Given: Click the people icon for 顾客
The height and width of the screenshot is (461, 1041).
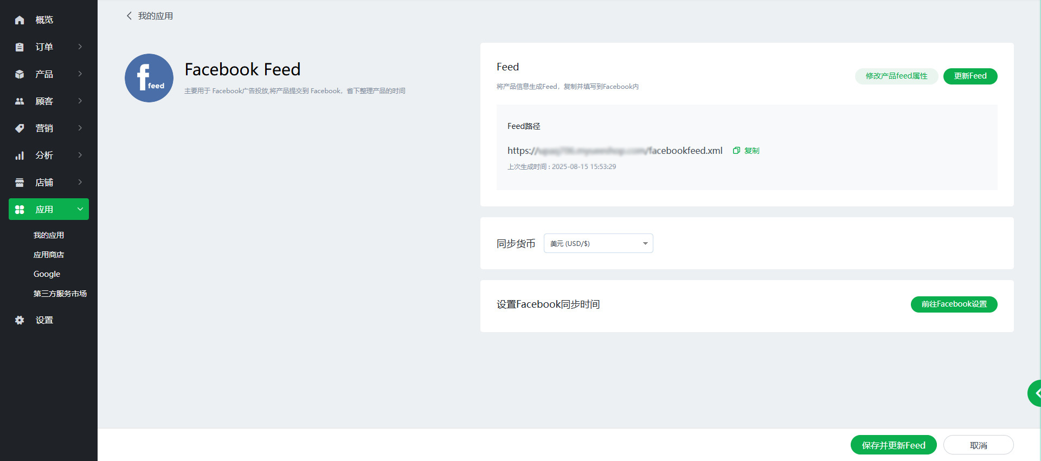Looking at the screenshot, I should coord(20,101).
